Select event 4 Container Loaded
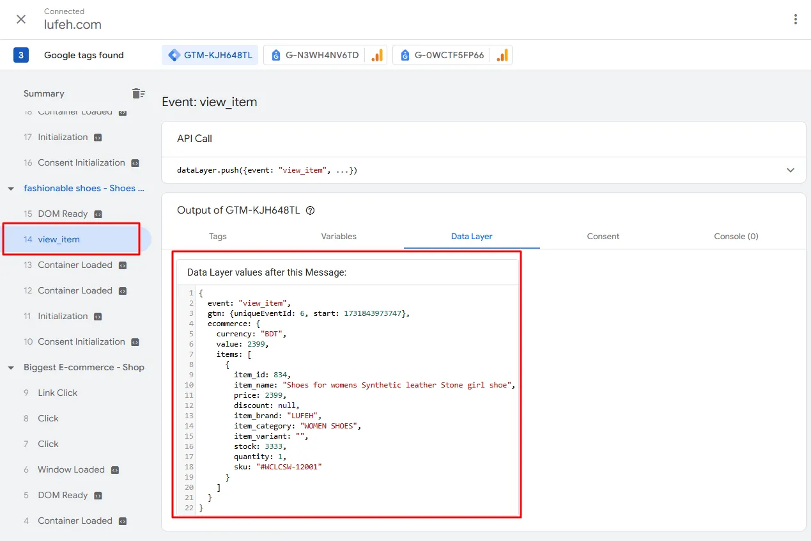Image resolution: width=811 pixels, height=541 pixels. [76, 521]
